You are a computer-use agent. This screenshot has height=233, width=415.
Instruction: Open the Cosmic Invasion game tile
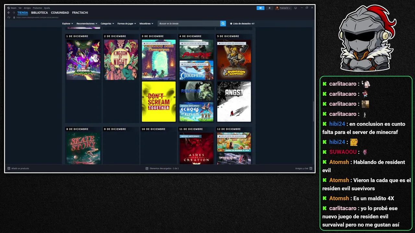83,60
